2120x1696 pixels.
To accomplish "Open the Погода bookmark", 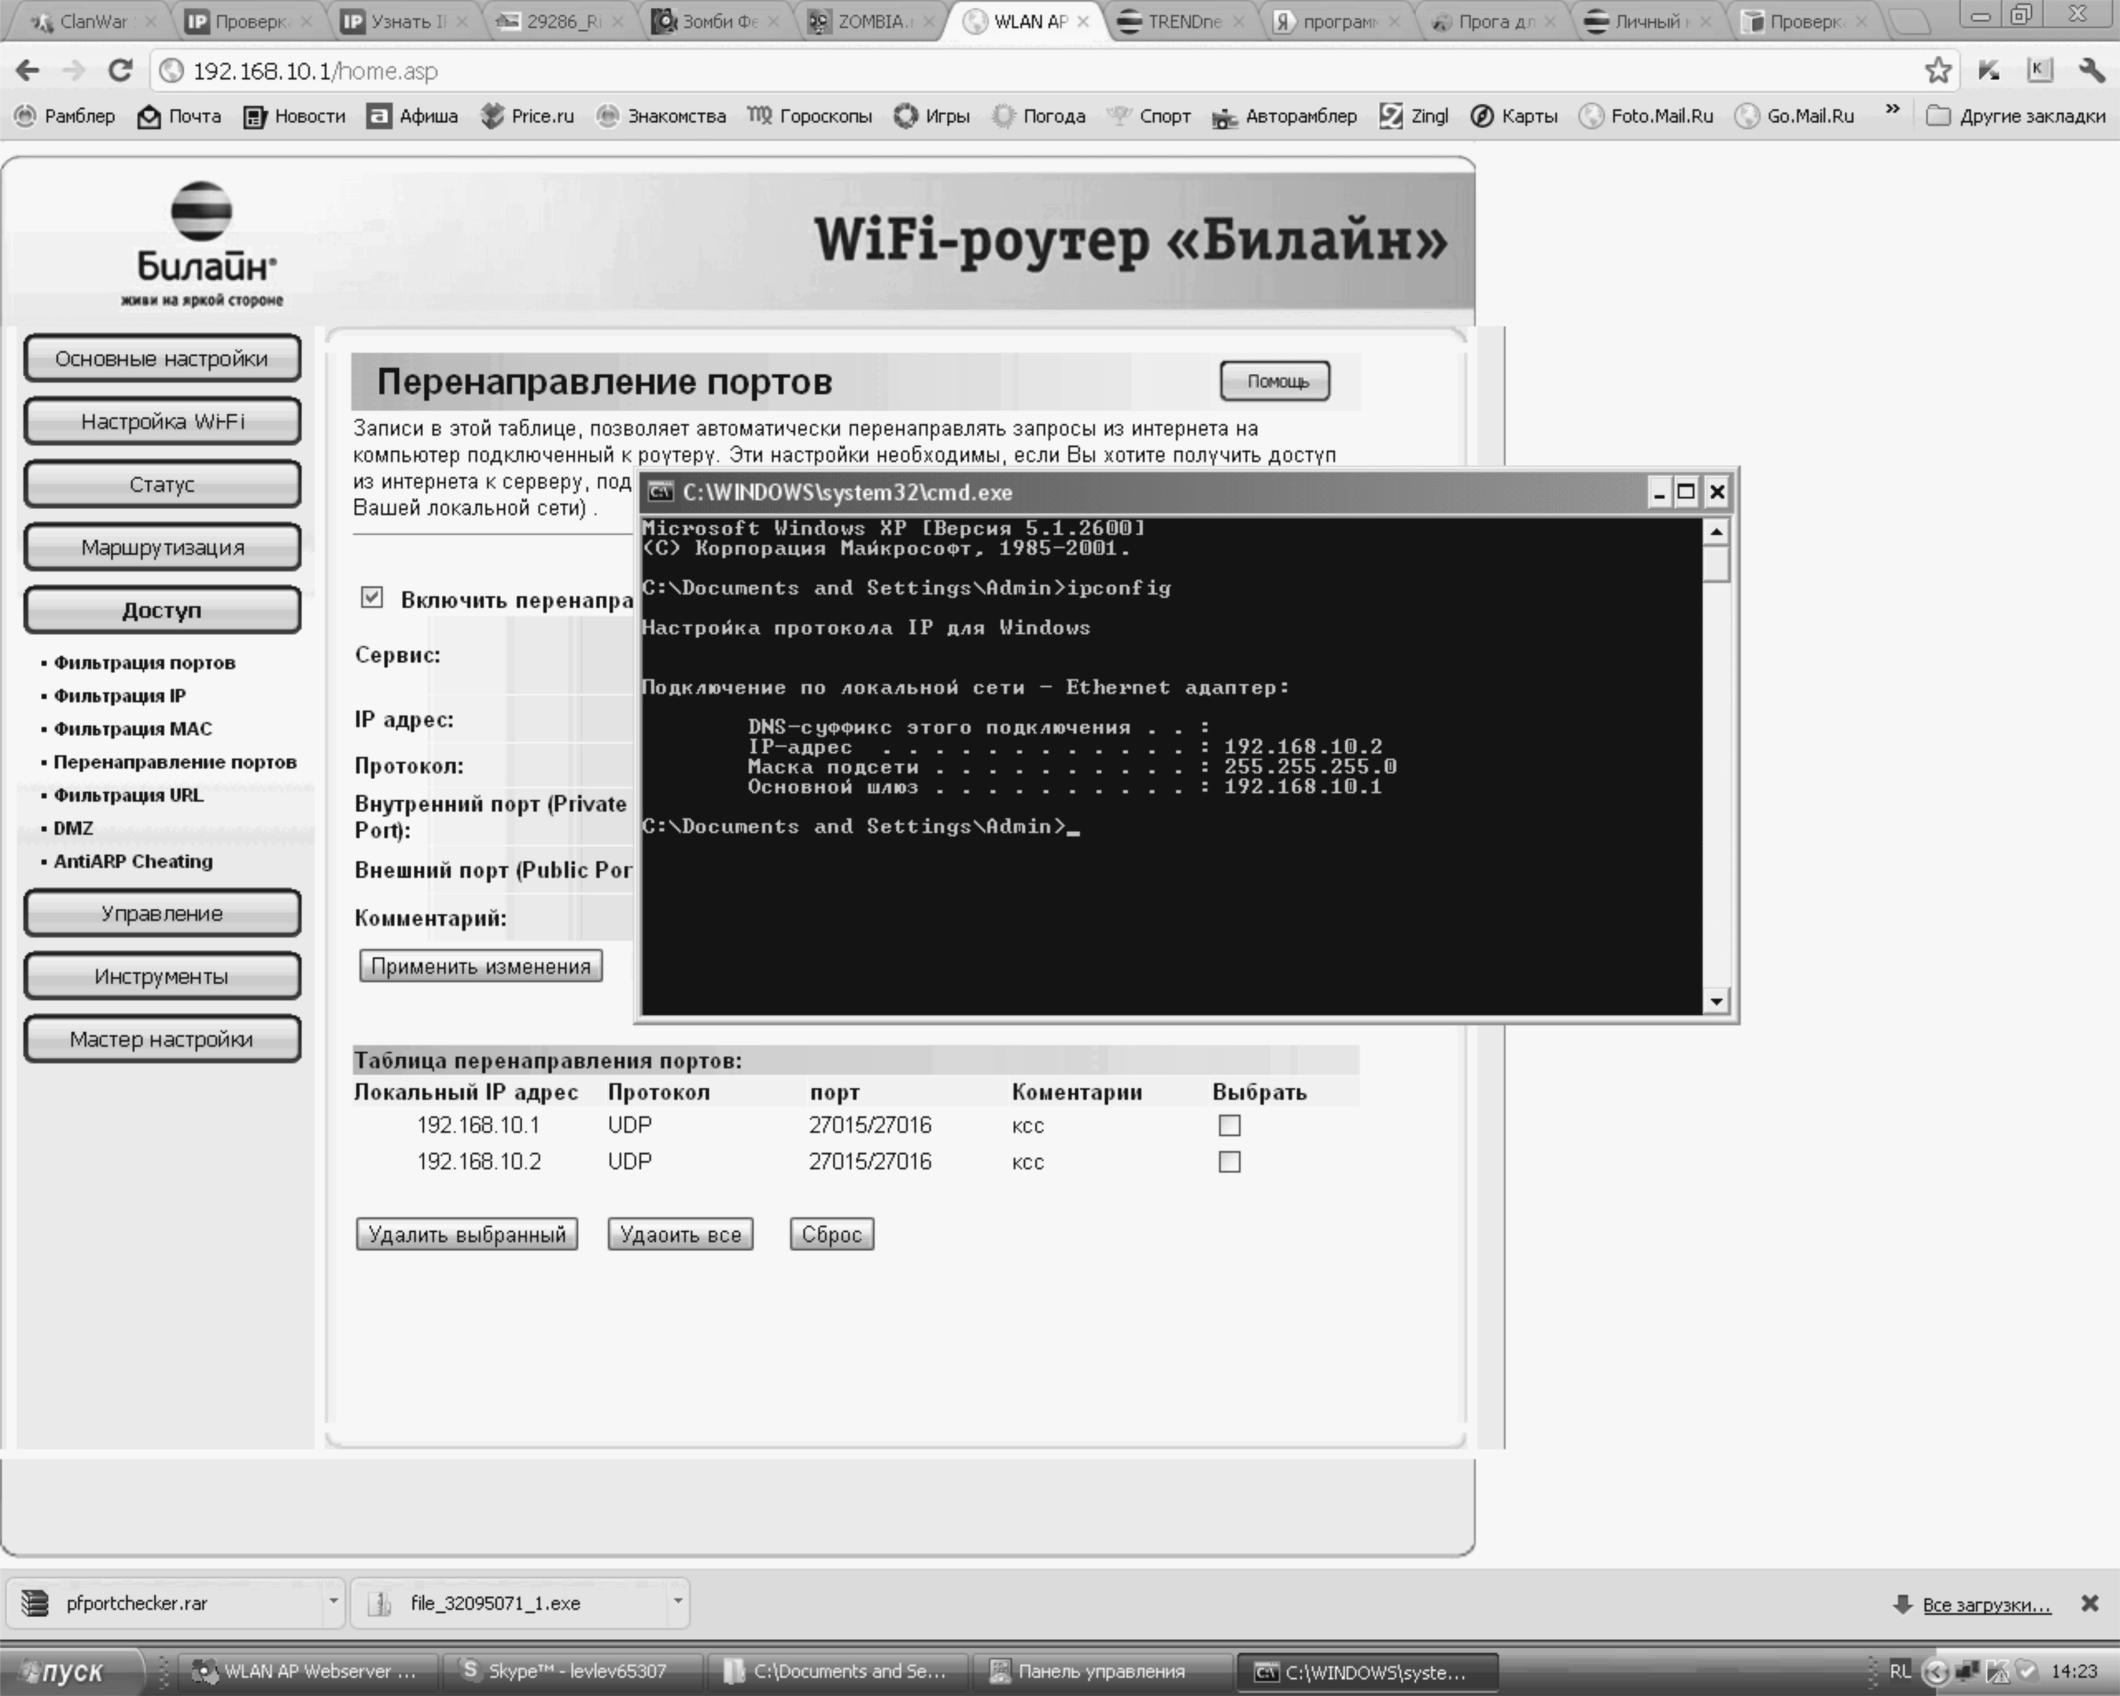I will [1038, 116].
